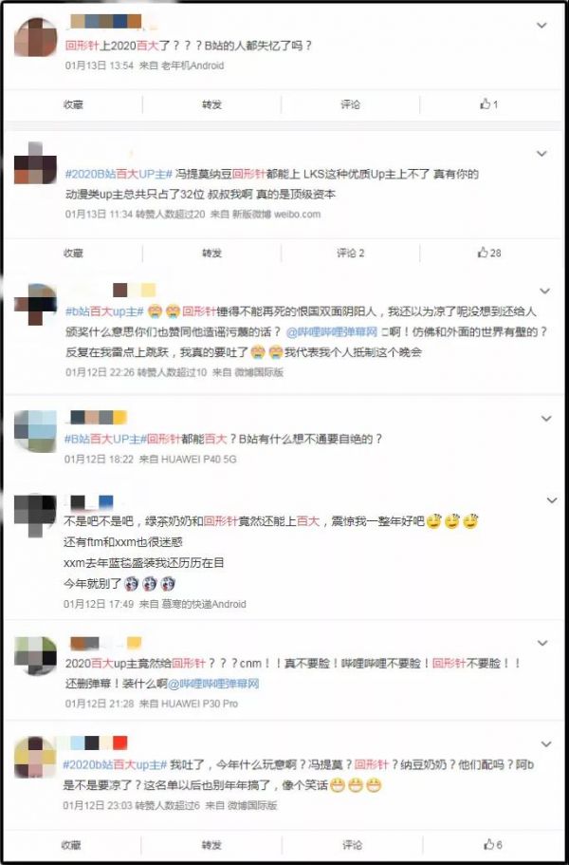Open chevron menu on HUAWEI P40 5G post
Image resolution: width=569 pixels, height=865 pixels.
click(x=546, y=419)
